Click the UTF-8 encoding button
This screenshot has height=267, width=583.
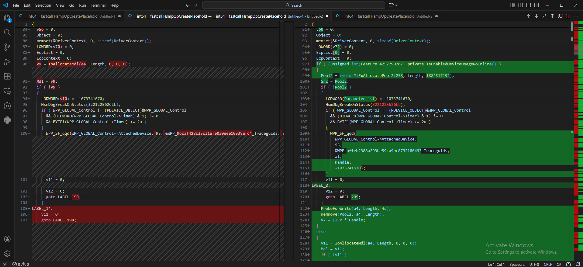(534, 264)
